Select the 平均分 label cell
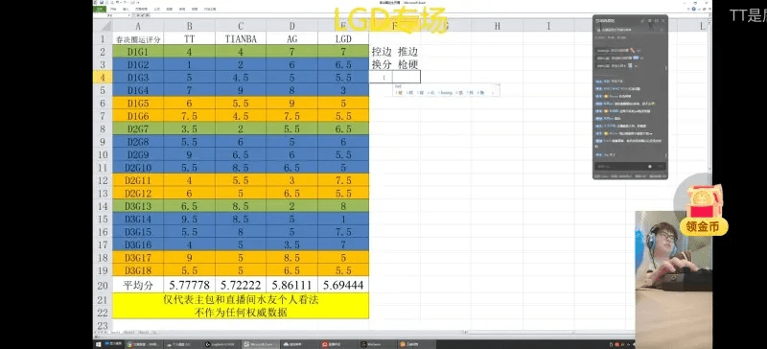 coord(138,285)
